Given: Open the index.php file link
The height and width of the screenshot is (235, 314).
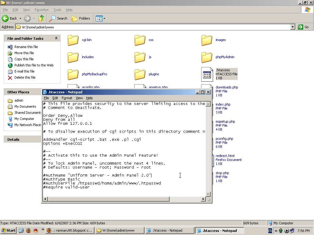Looking at the screenshot, I should pos(223,105).
